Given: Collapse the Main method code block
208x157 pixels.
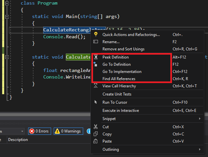Looking at the screenshot, I should pos(7,16).
